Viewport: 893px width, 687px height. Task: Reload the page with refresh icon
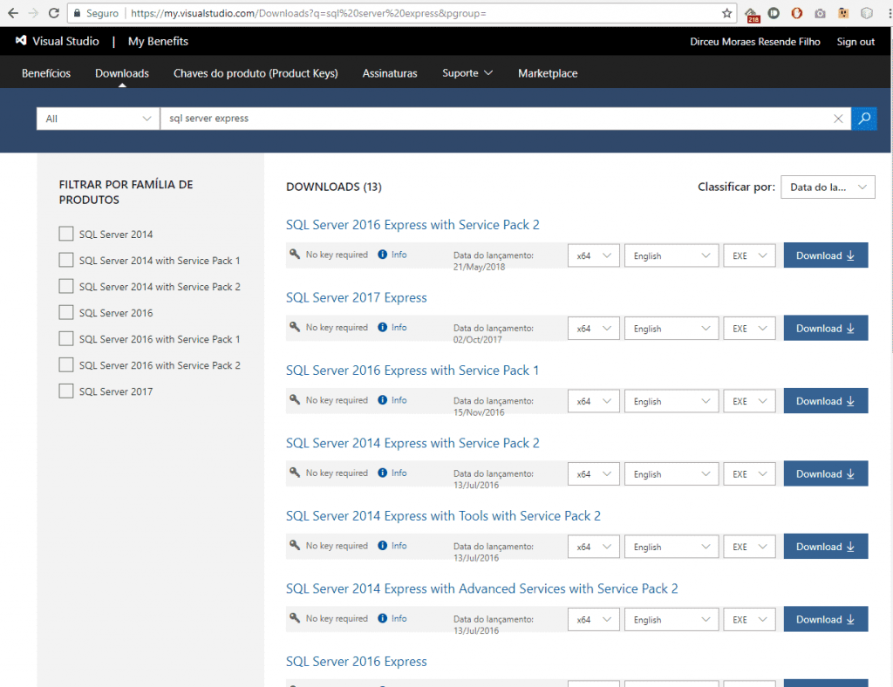pos(53,13)
